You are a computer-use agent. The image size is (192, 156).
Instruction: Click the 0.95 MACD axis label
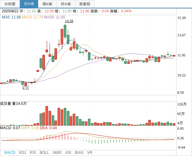[181, 129]
